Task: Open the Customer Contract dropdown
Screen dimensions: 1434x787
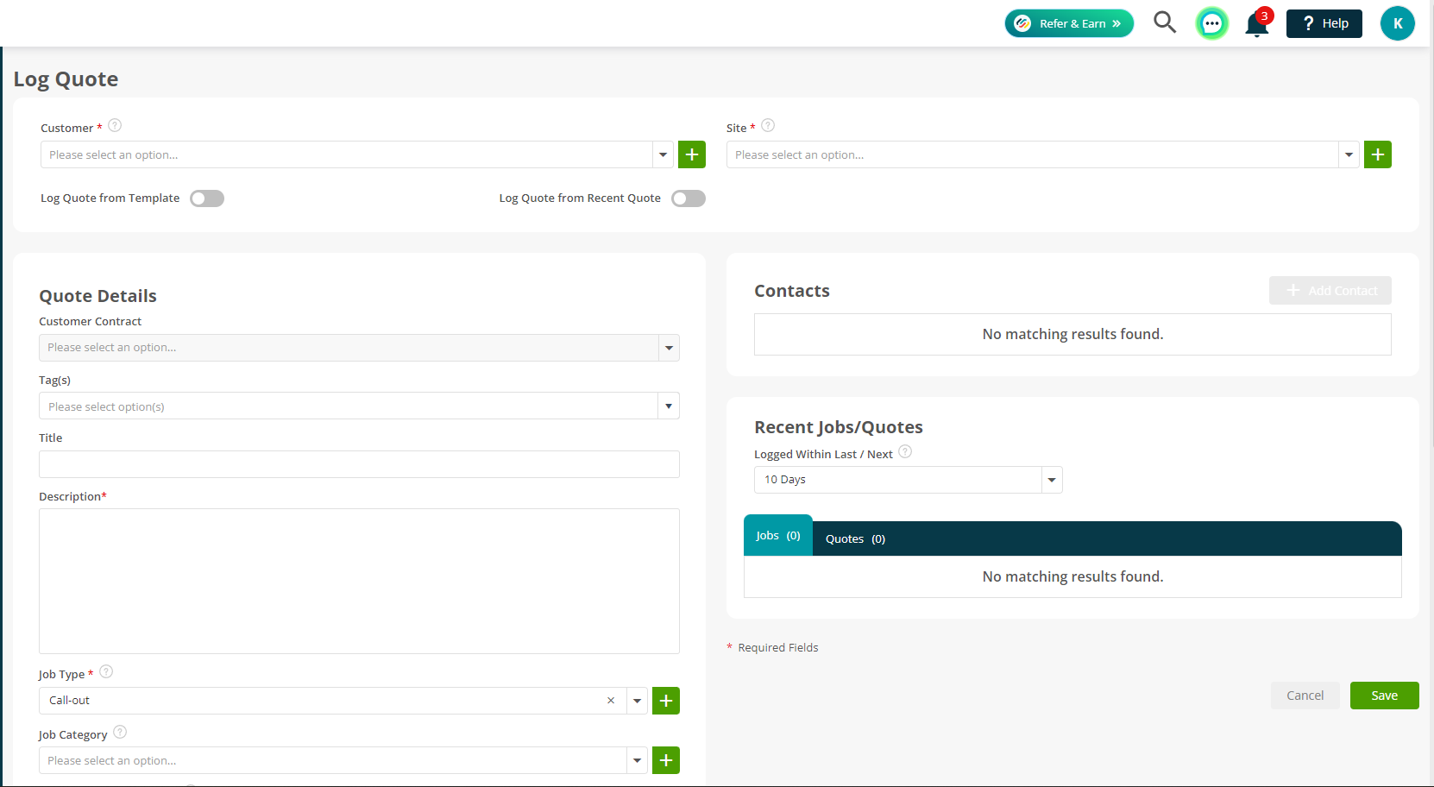Action: click(x=359, y=348)
